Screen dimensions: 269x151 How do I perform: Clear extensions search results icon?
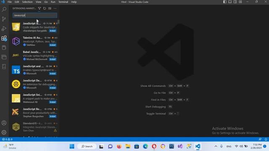click(x=50, y=8)
